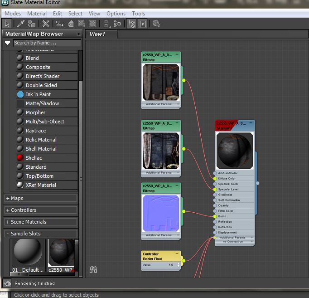Click the red Shellac sphere icon

[x=20, y=158]
